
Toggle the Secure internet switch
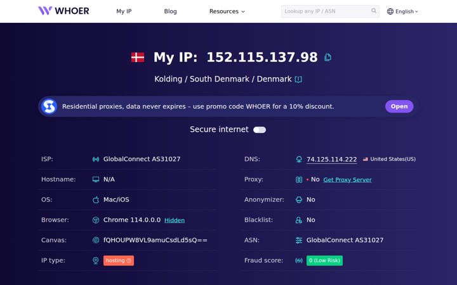coord(260,130)
